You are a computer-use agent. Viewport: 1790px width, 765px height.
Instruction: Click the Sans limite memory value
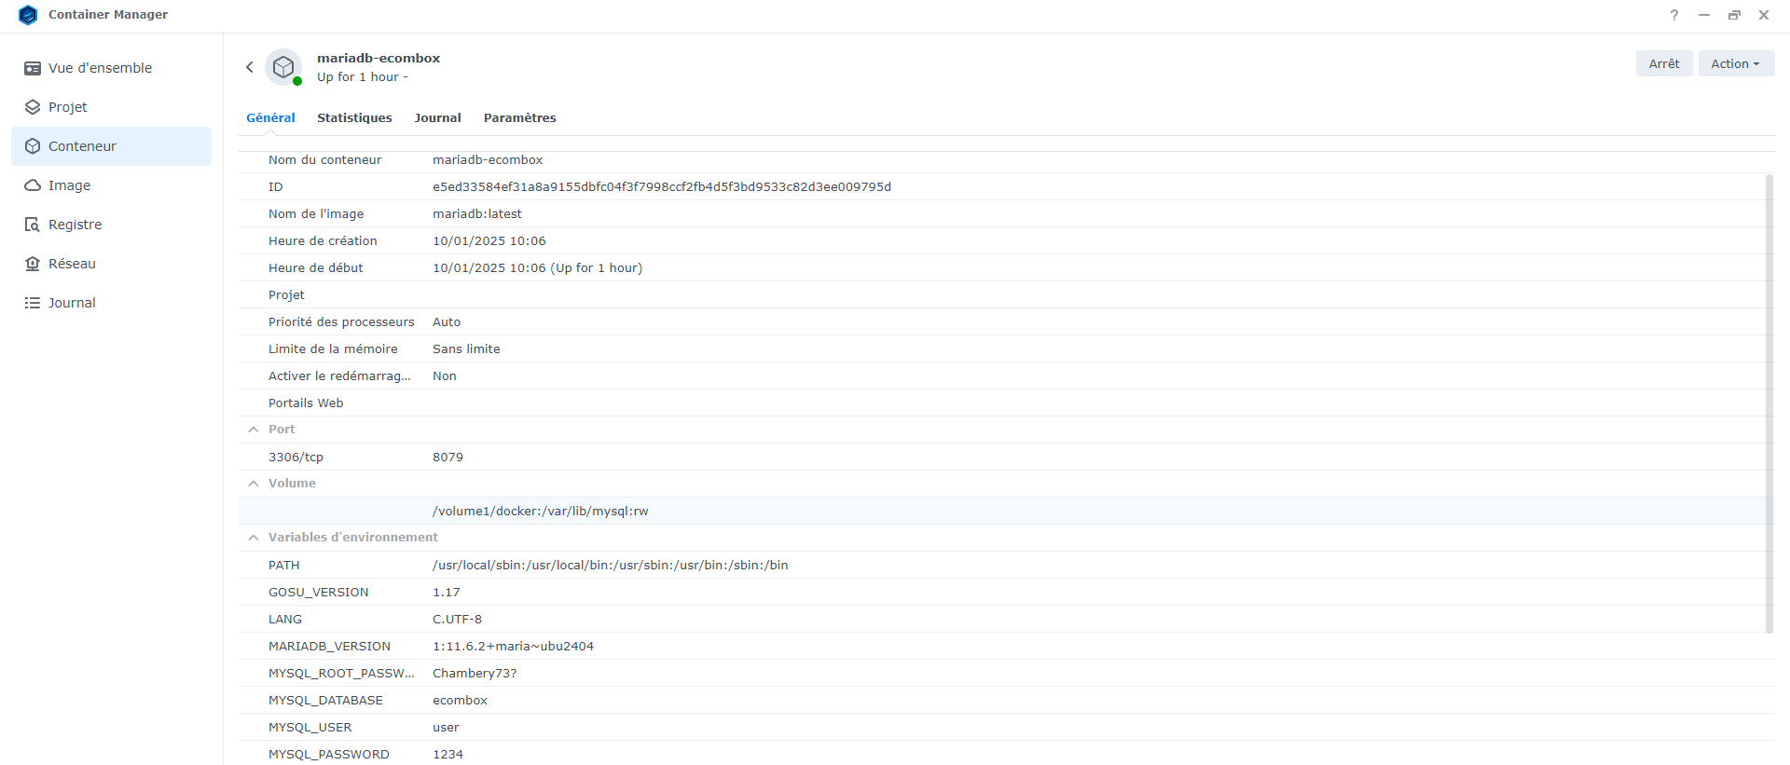[466, 349]
